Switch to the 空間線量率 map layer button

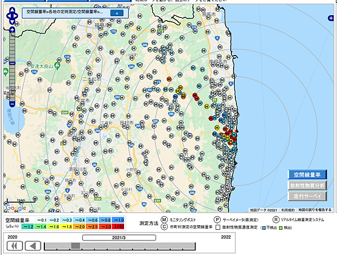pos(307,175)
